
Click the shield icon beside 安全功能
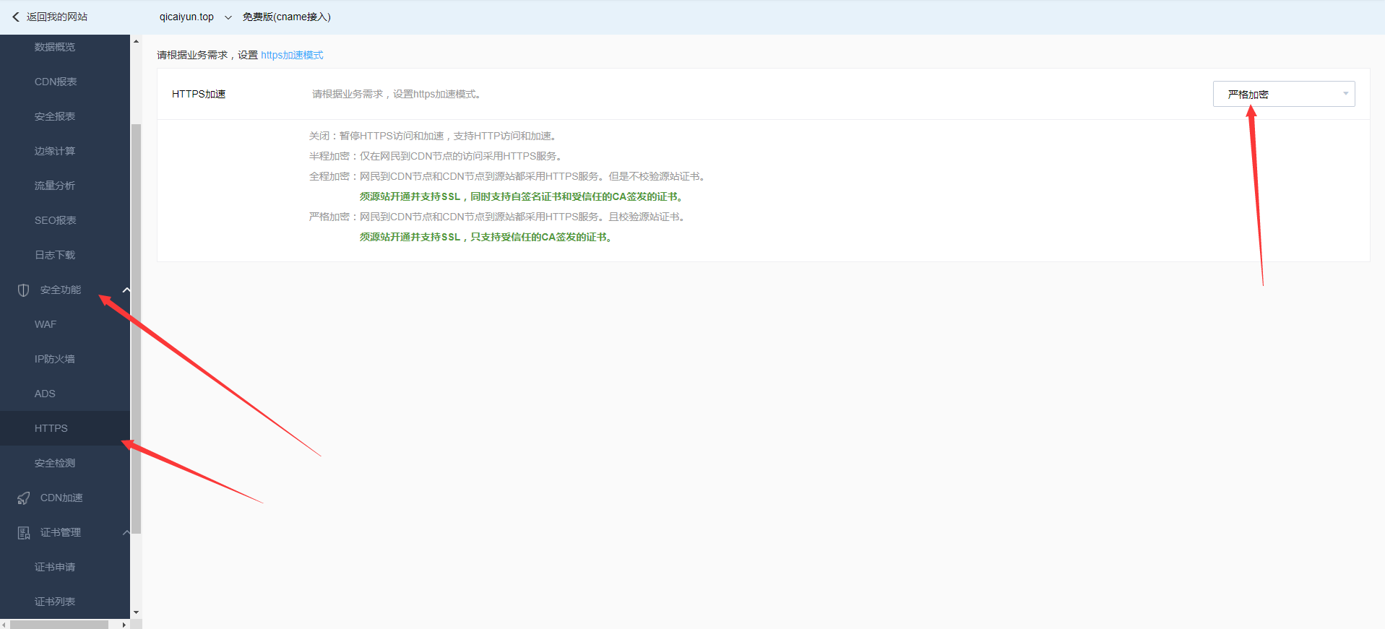[23, 290]
